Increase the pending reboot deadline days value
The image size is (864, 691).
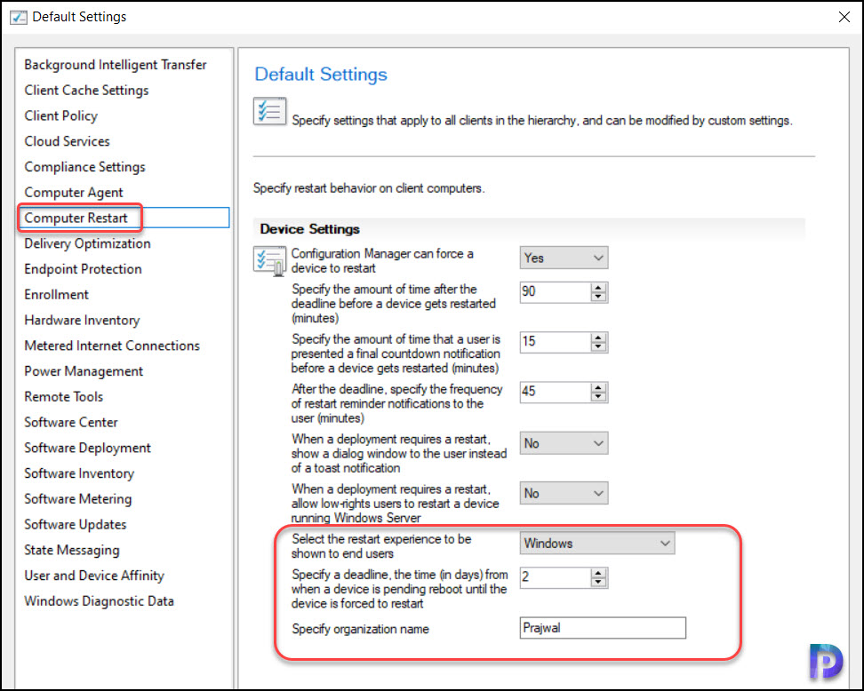[598, 573]
